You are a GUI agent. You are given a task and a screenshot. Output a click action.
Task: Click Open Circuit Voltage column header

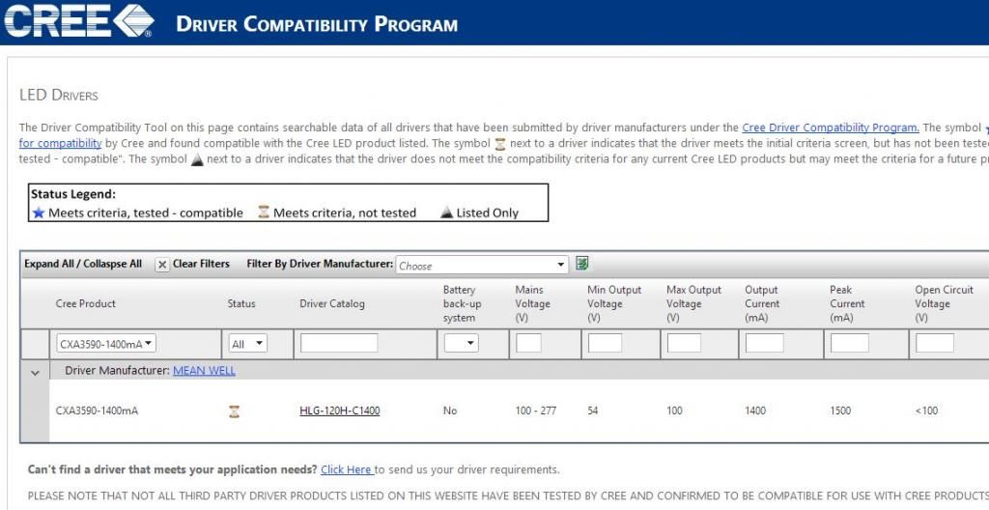pyautogui.click(x=945, y=303)
